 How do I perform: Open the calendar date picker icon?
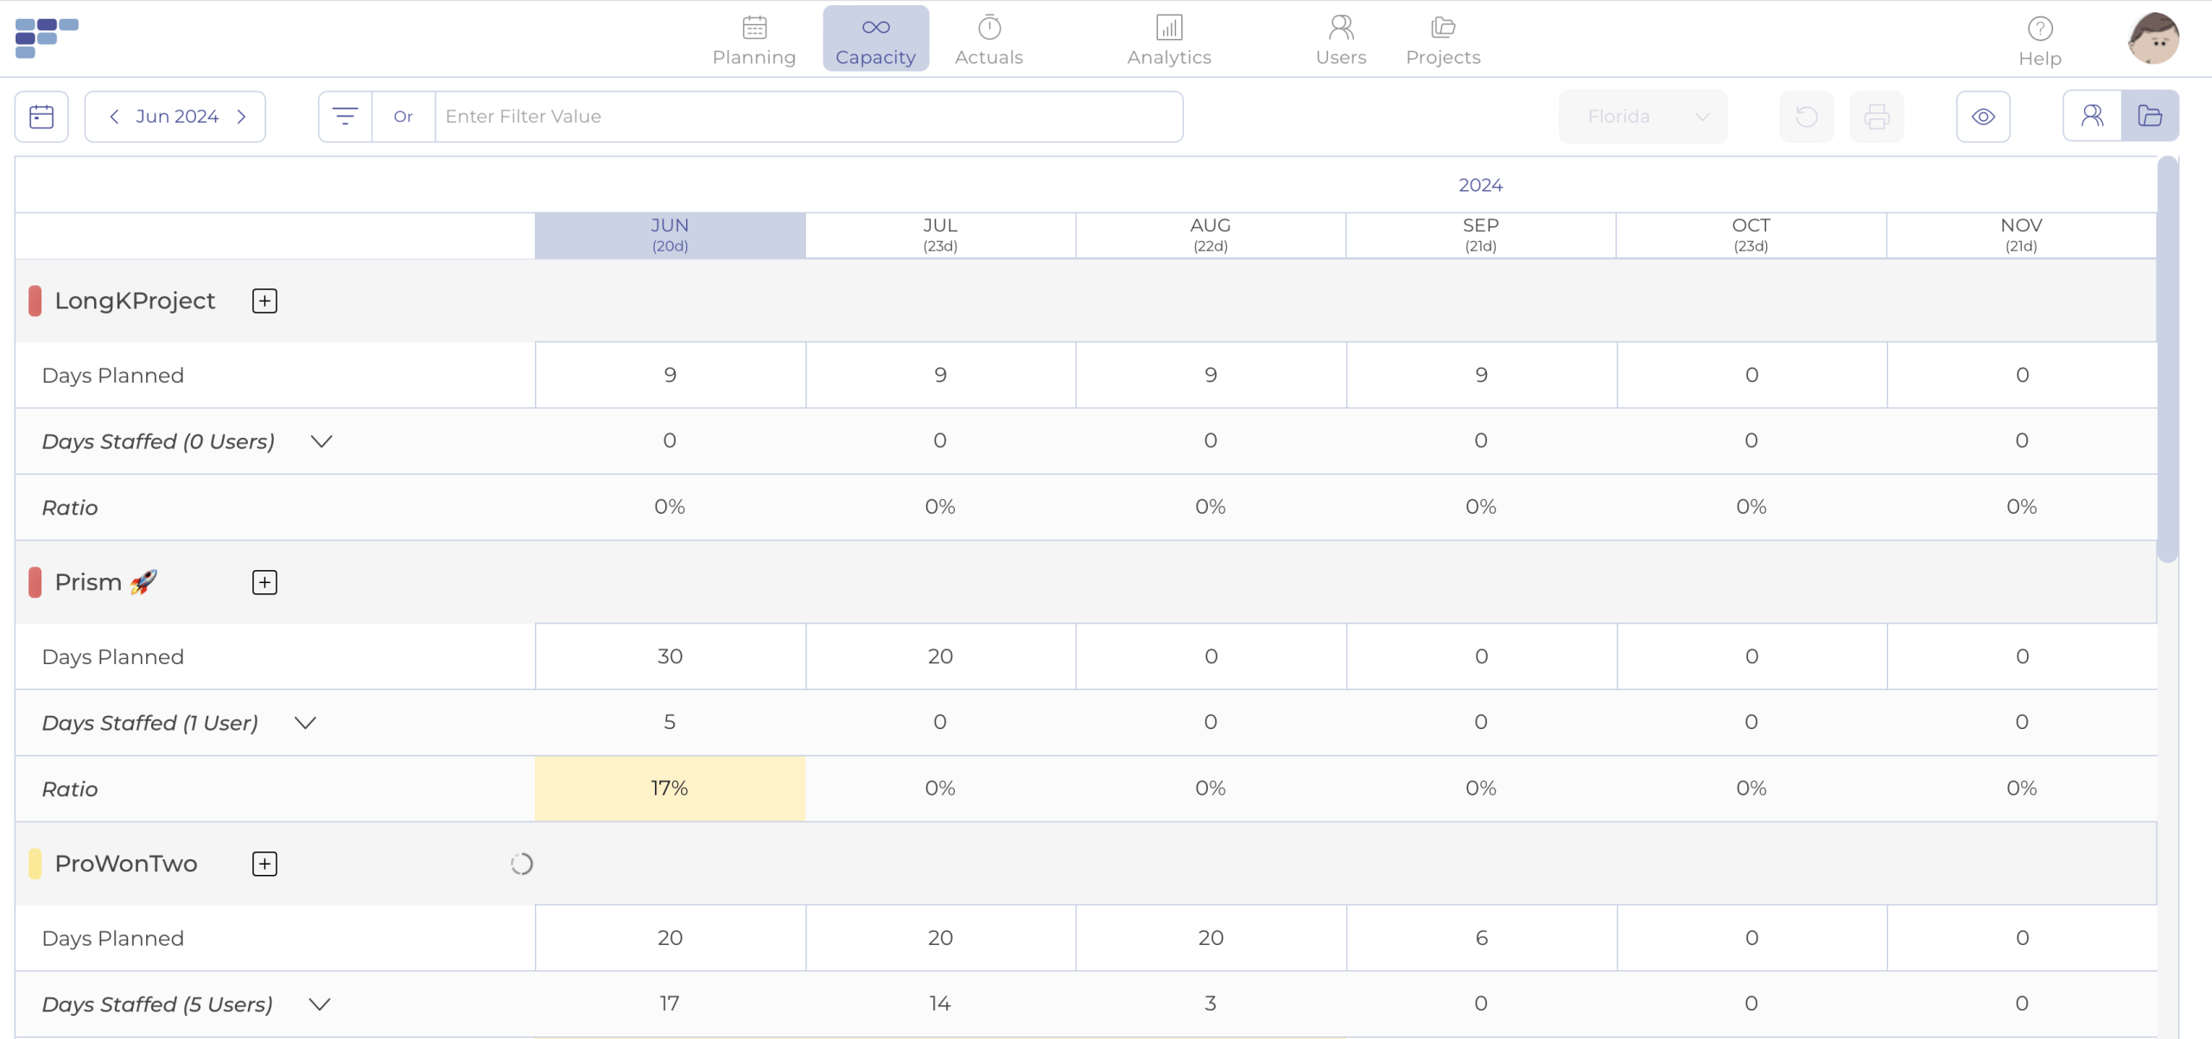(41, 117)
